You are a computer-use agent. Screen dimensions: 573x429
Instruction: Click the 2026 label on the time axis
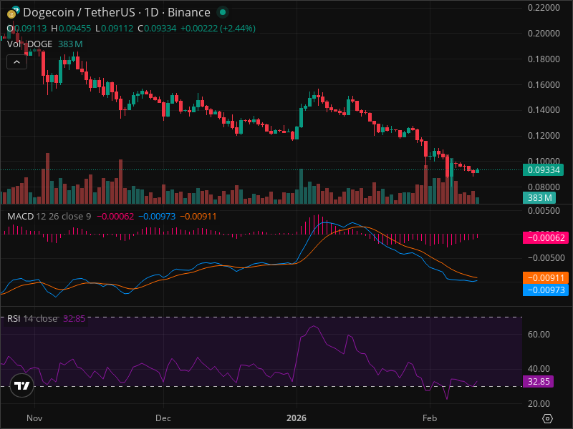click(x=297, y=418)
